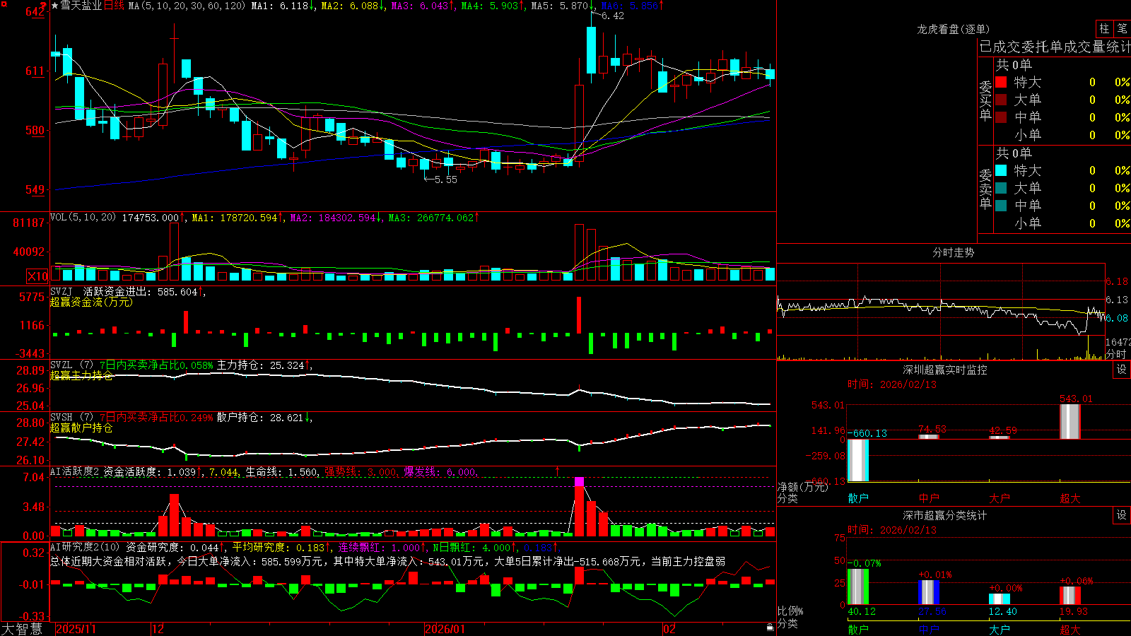Click 大户 label in 分类统计 chart
The image size is (1131, 636).
coord(1000,630)
